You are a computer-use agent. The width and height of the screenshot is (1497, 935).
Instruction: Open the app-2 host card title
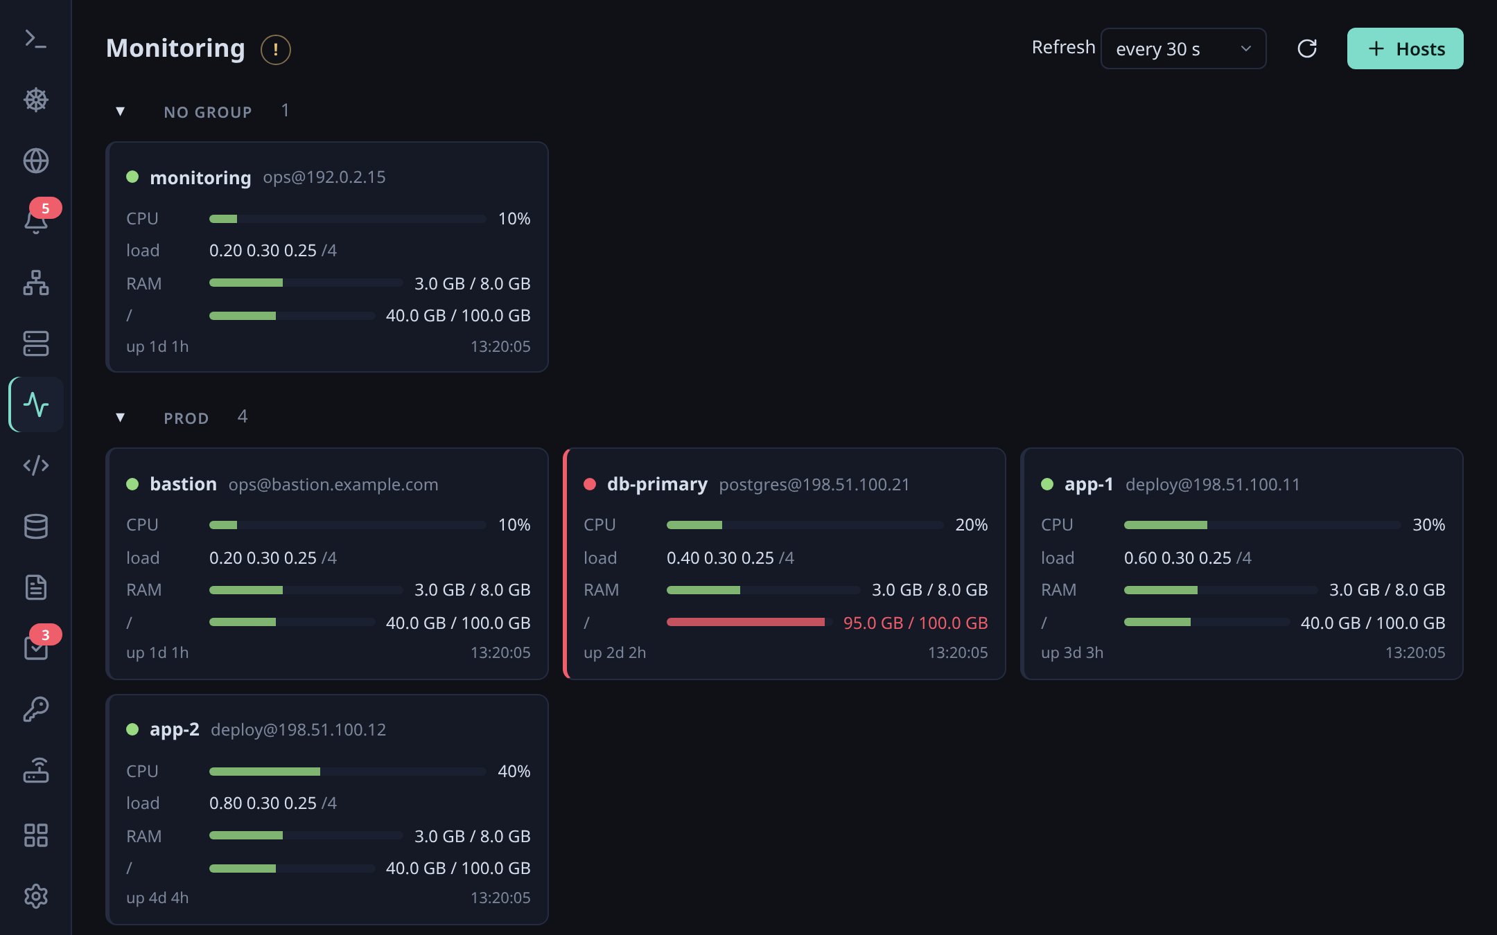(174, 729)
